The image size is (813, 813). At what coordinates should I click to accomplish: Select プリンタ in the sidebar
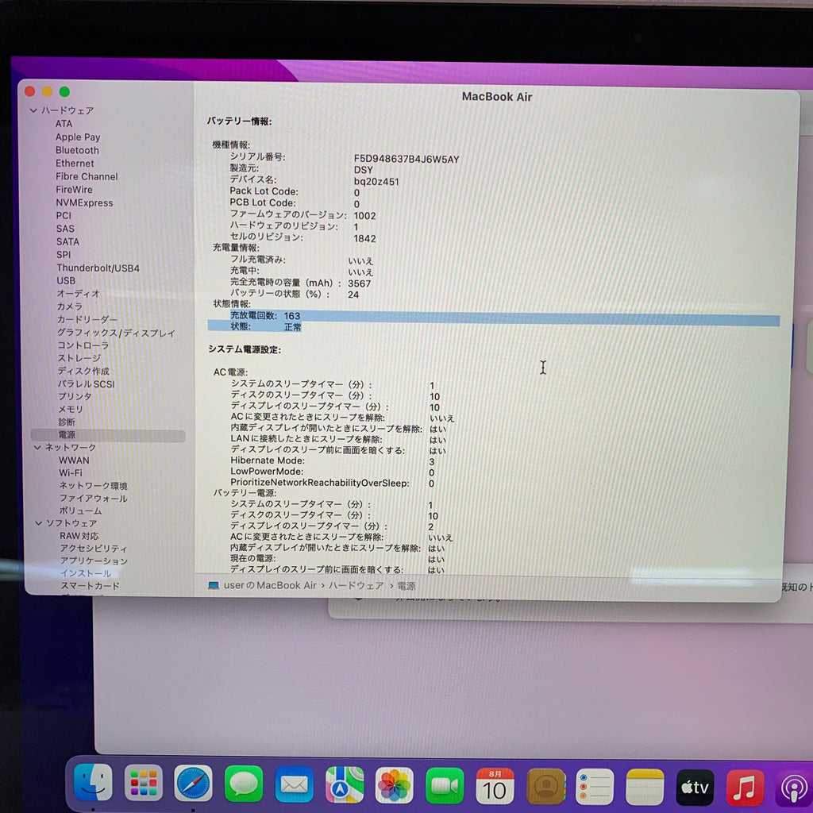point(75,396)
